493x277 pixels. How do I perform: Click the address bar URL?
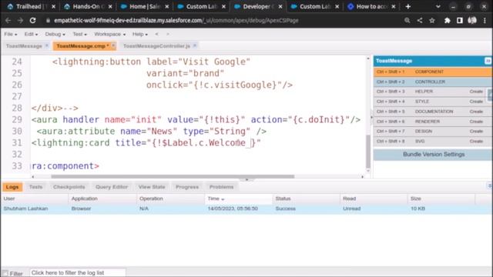176,21
